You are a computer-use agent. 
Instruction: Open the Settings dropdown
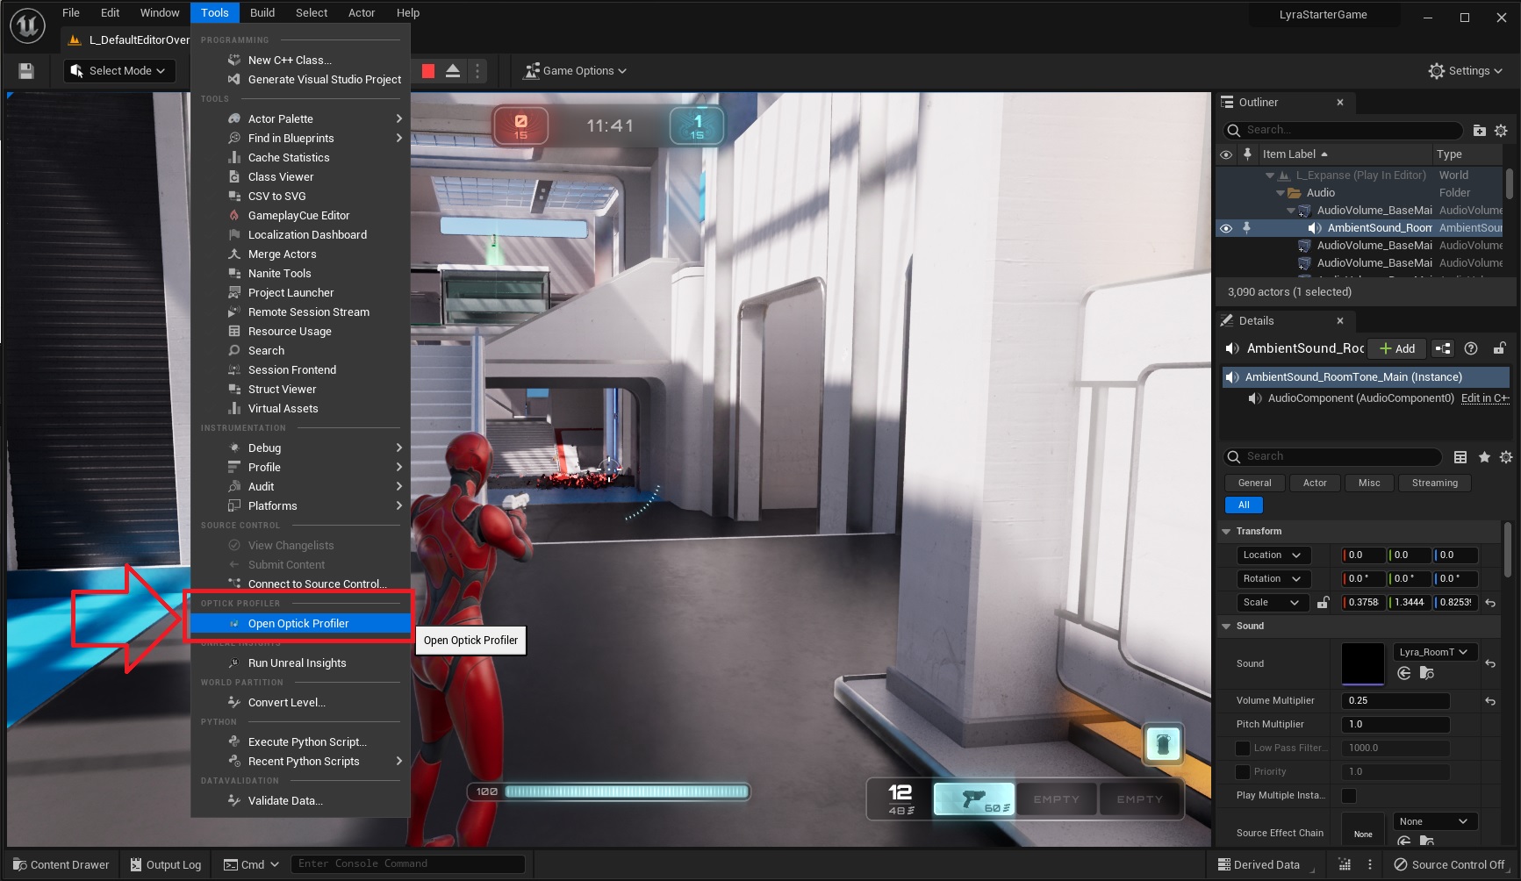tap(1466, 71)
